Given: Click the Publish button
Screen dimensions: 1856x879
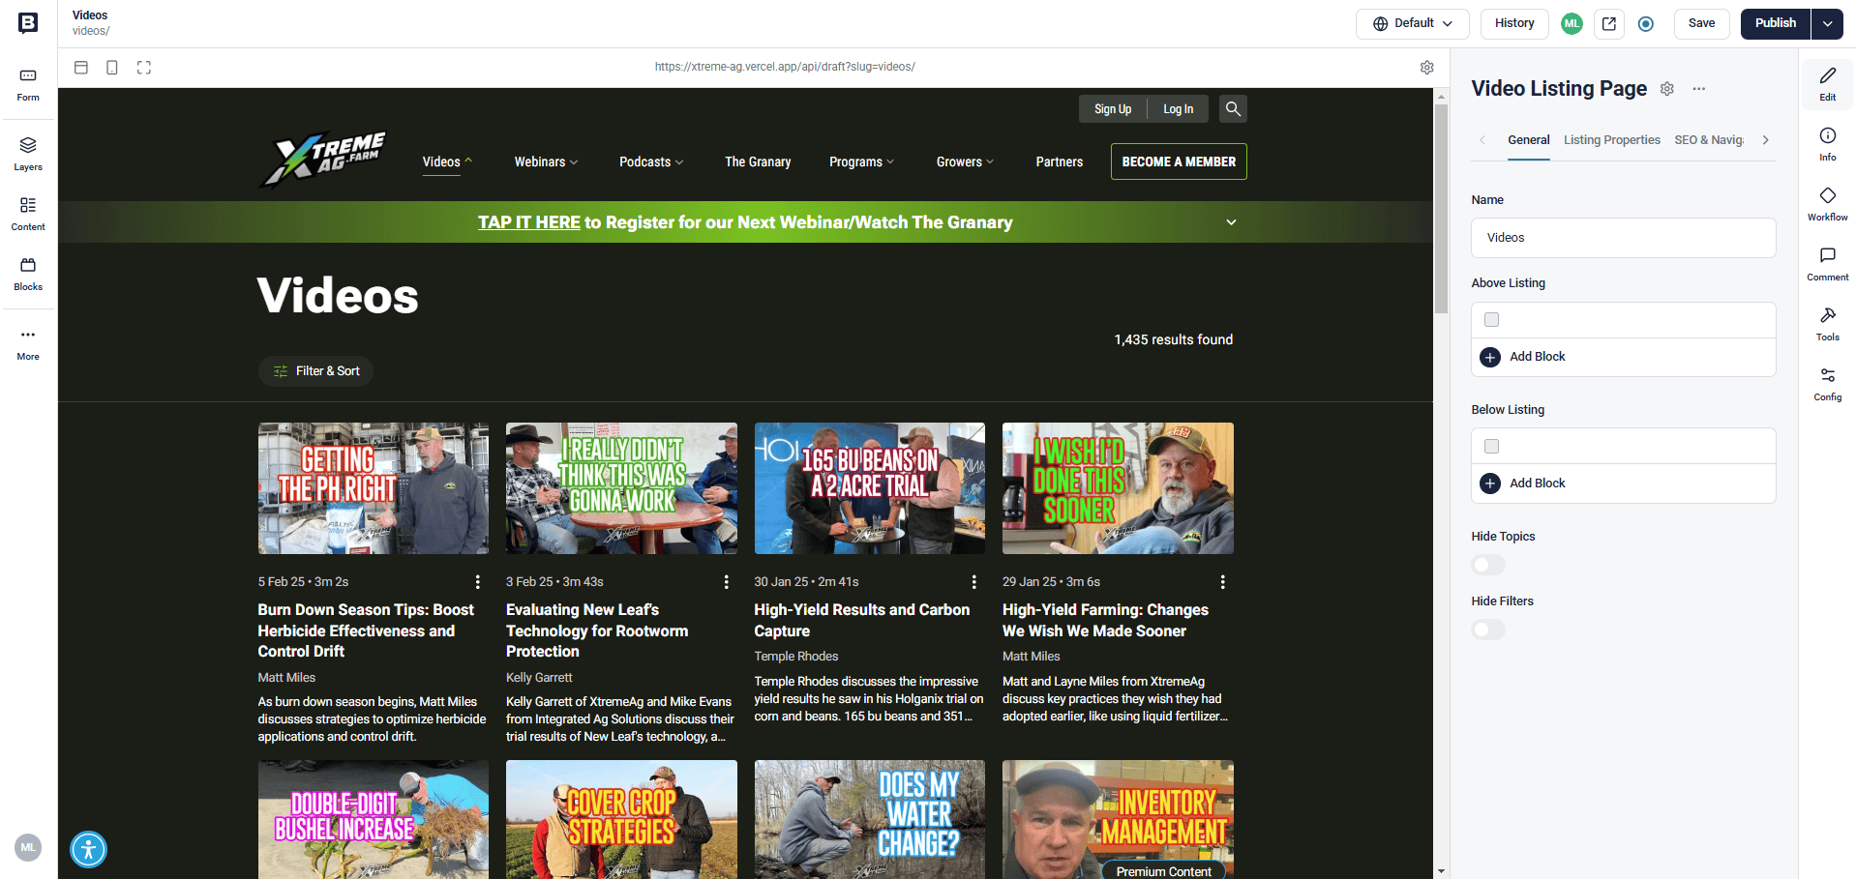Looking at the screenshot, I should [1775, 23].
